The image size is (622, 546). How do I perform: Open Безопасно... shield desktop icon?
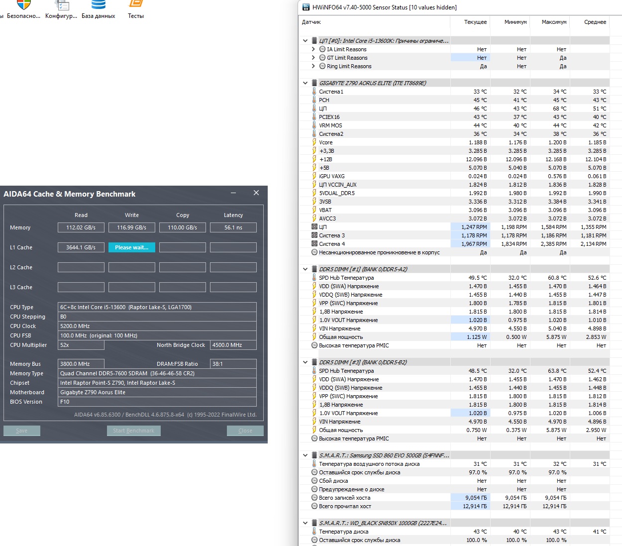coord(23,10)
